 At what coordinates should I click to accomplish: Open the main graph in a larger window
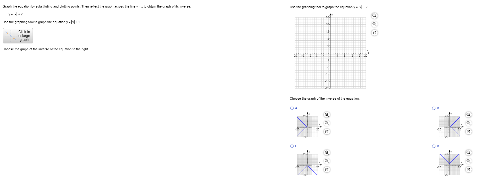pyautogui.click(x=375, y=33)
